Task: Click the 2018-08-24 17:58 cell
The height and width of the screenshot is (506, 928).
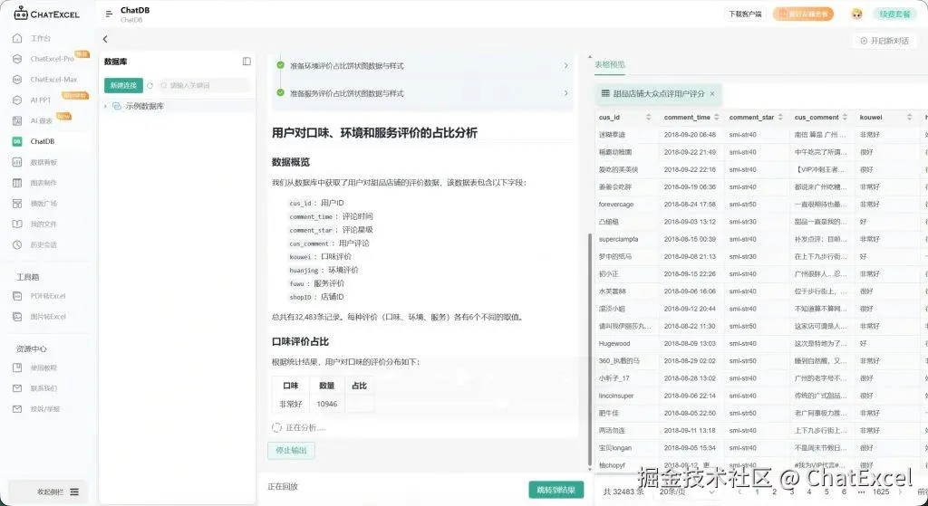Action: click(690, 205)
